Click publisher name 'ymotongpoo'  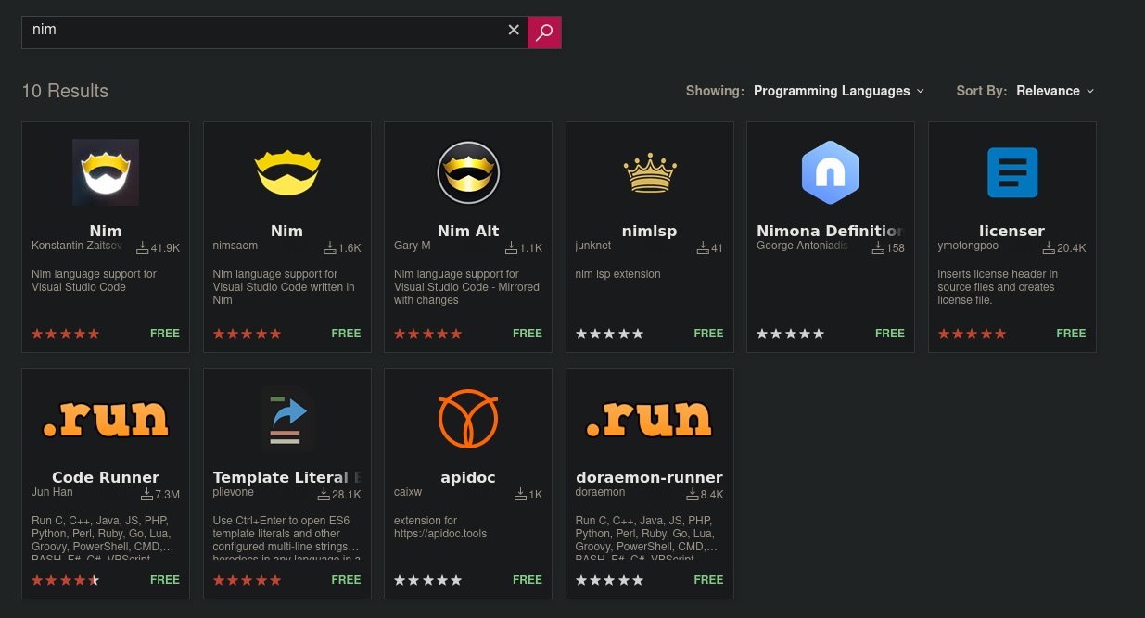click(968, 247)
